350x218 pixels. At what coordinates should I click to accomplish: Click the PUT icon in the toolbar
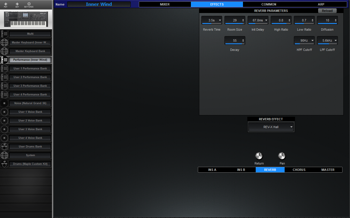pyautogui.click(x=6, y=5)
